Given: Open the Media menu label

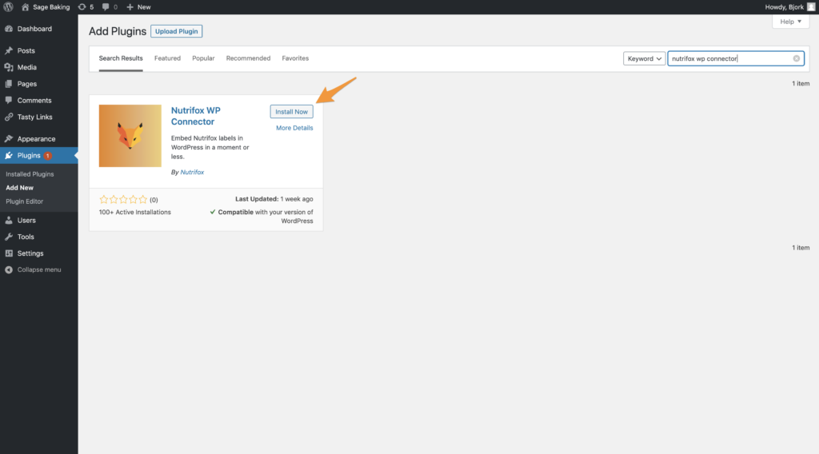Looking at the screenshot, I should point(27,67).
